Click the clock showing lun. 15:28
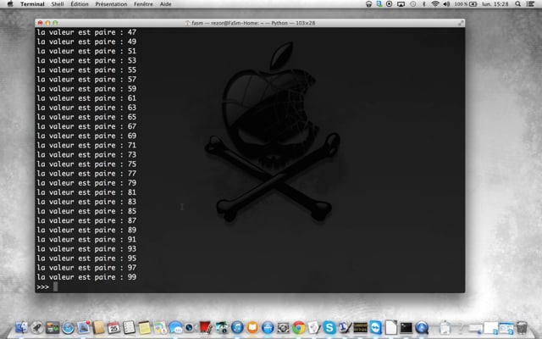542x339 pixels. coord(495,4)
